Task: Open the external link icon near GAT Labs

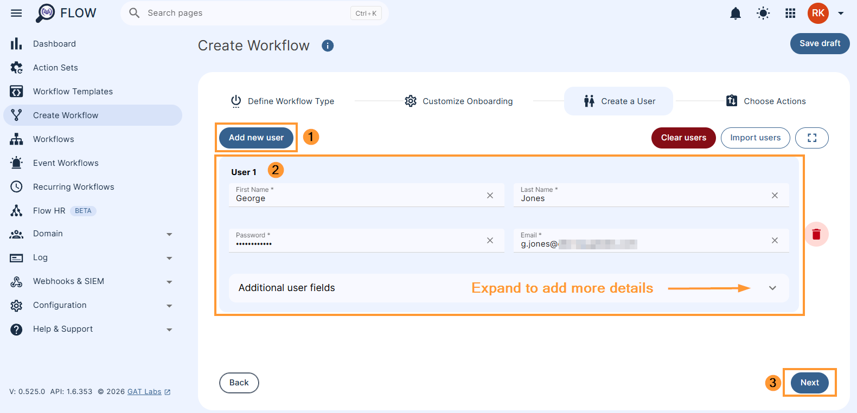Action: 168,392
